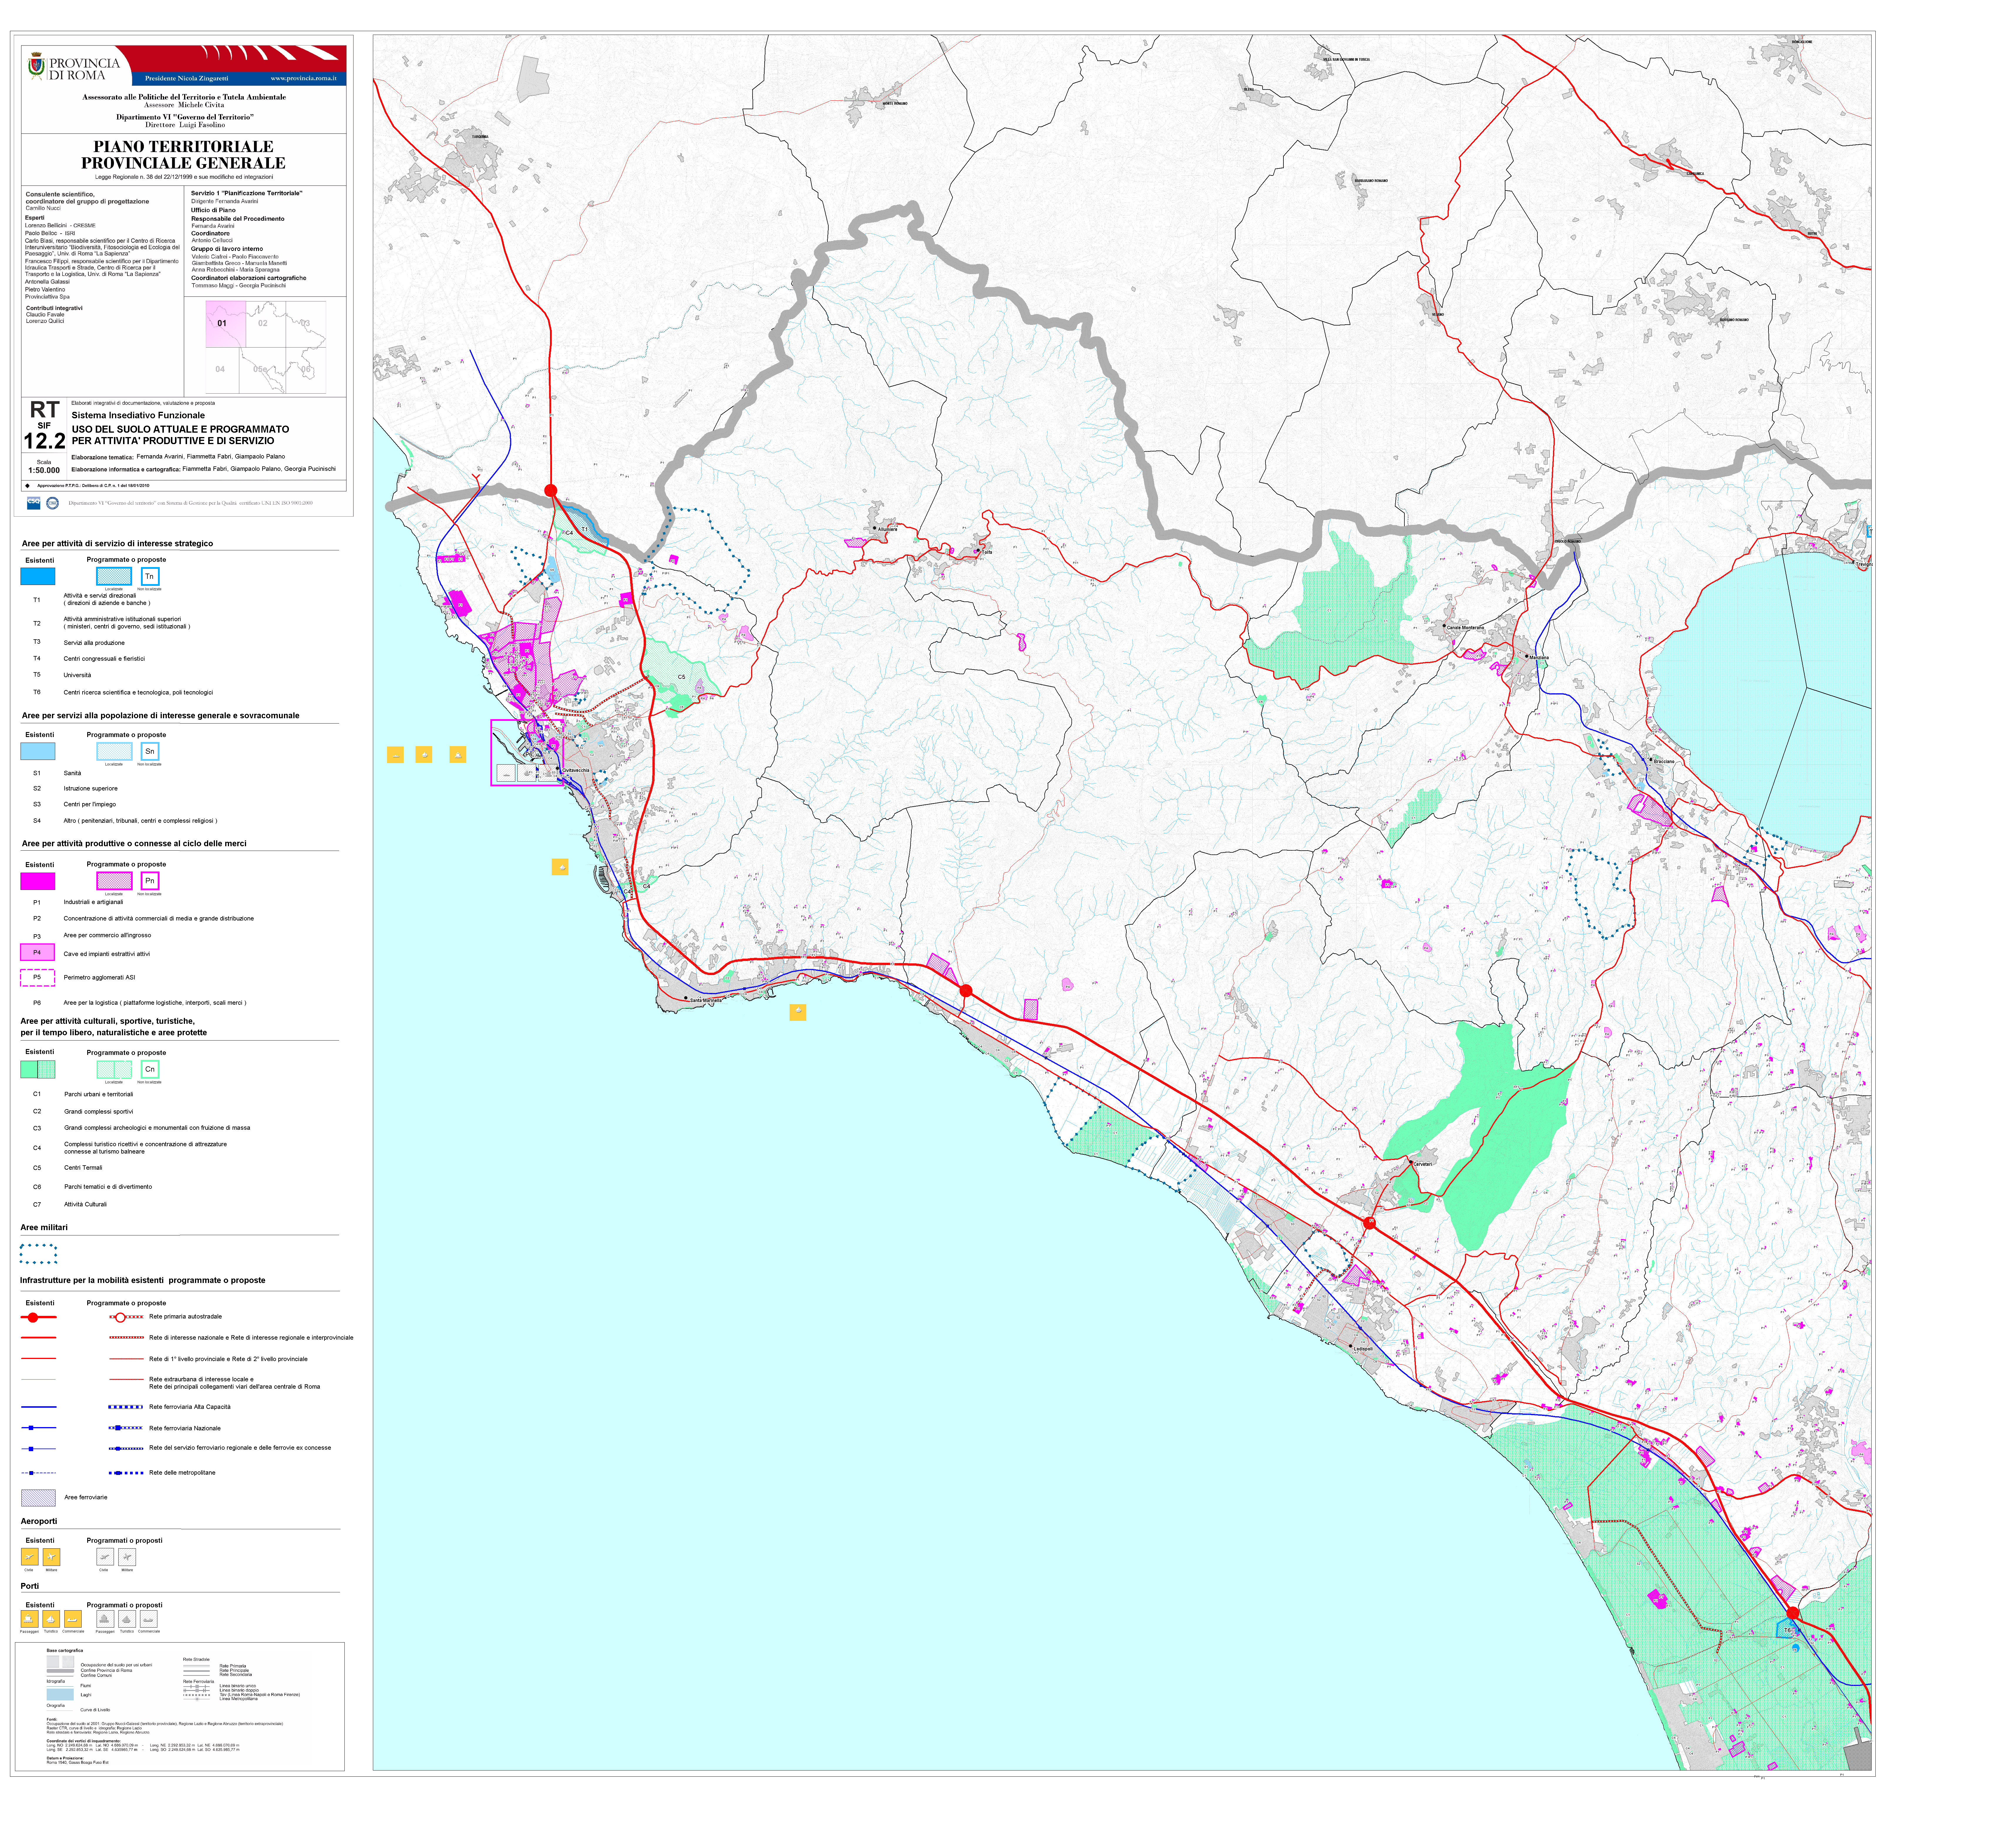Click the dotted military area legend symbol
The width and height of the screenshot is (1994, 1848).
38,1254
